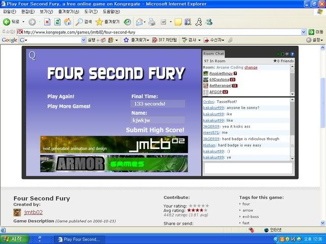Open the Google toolbar search box dropdown
Screen dimensions: 326x244
(x=83, y=40)
